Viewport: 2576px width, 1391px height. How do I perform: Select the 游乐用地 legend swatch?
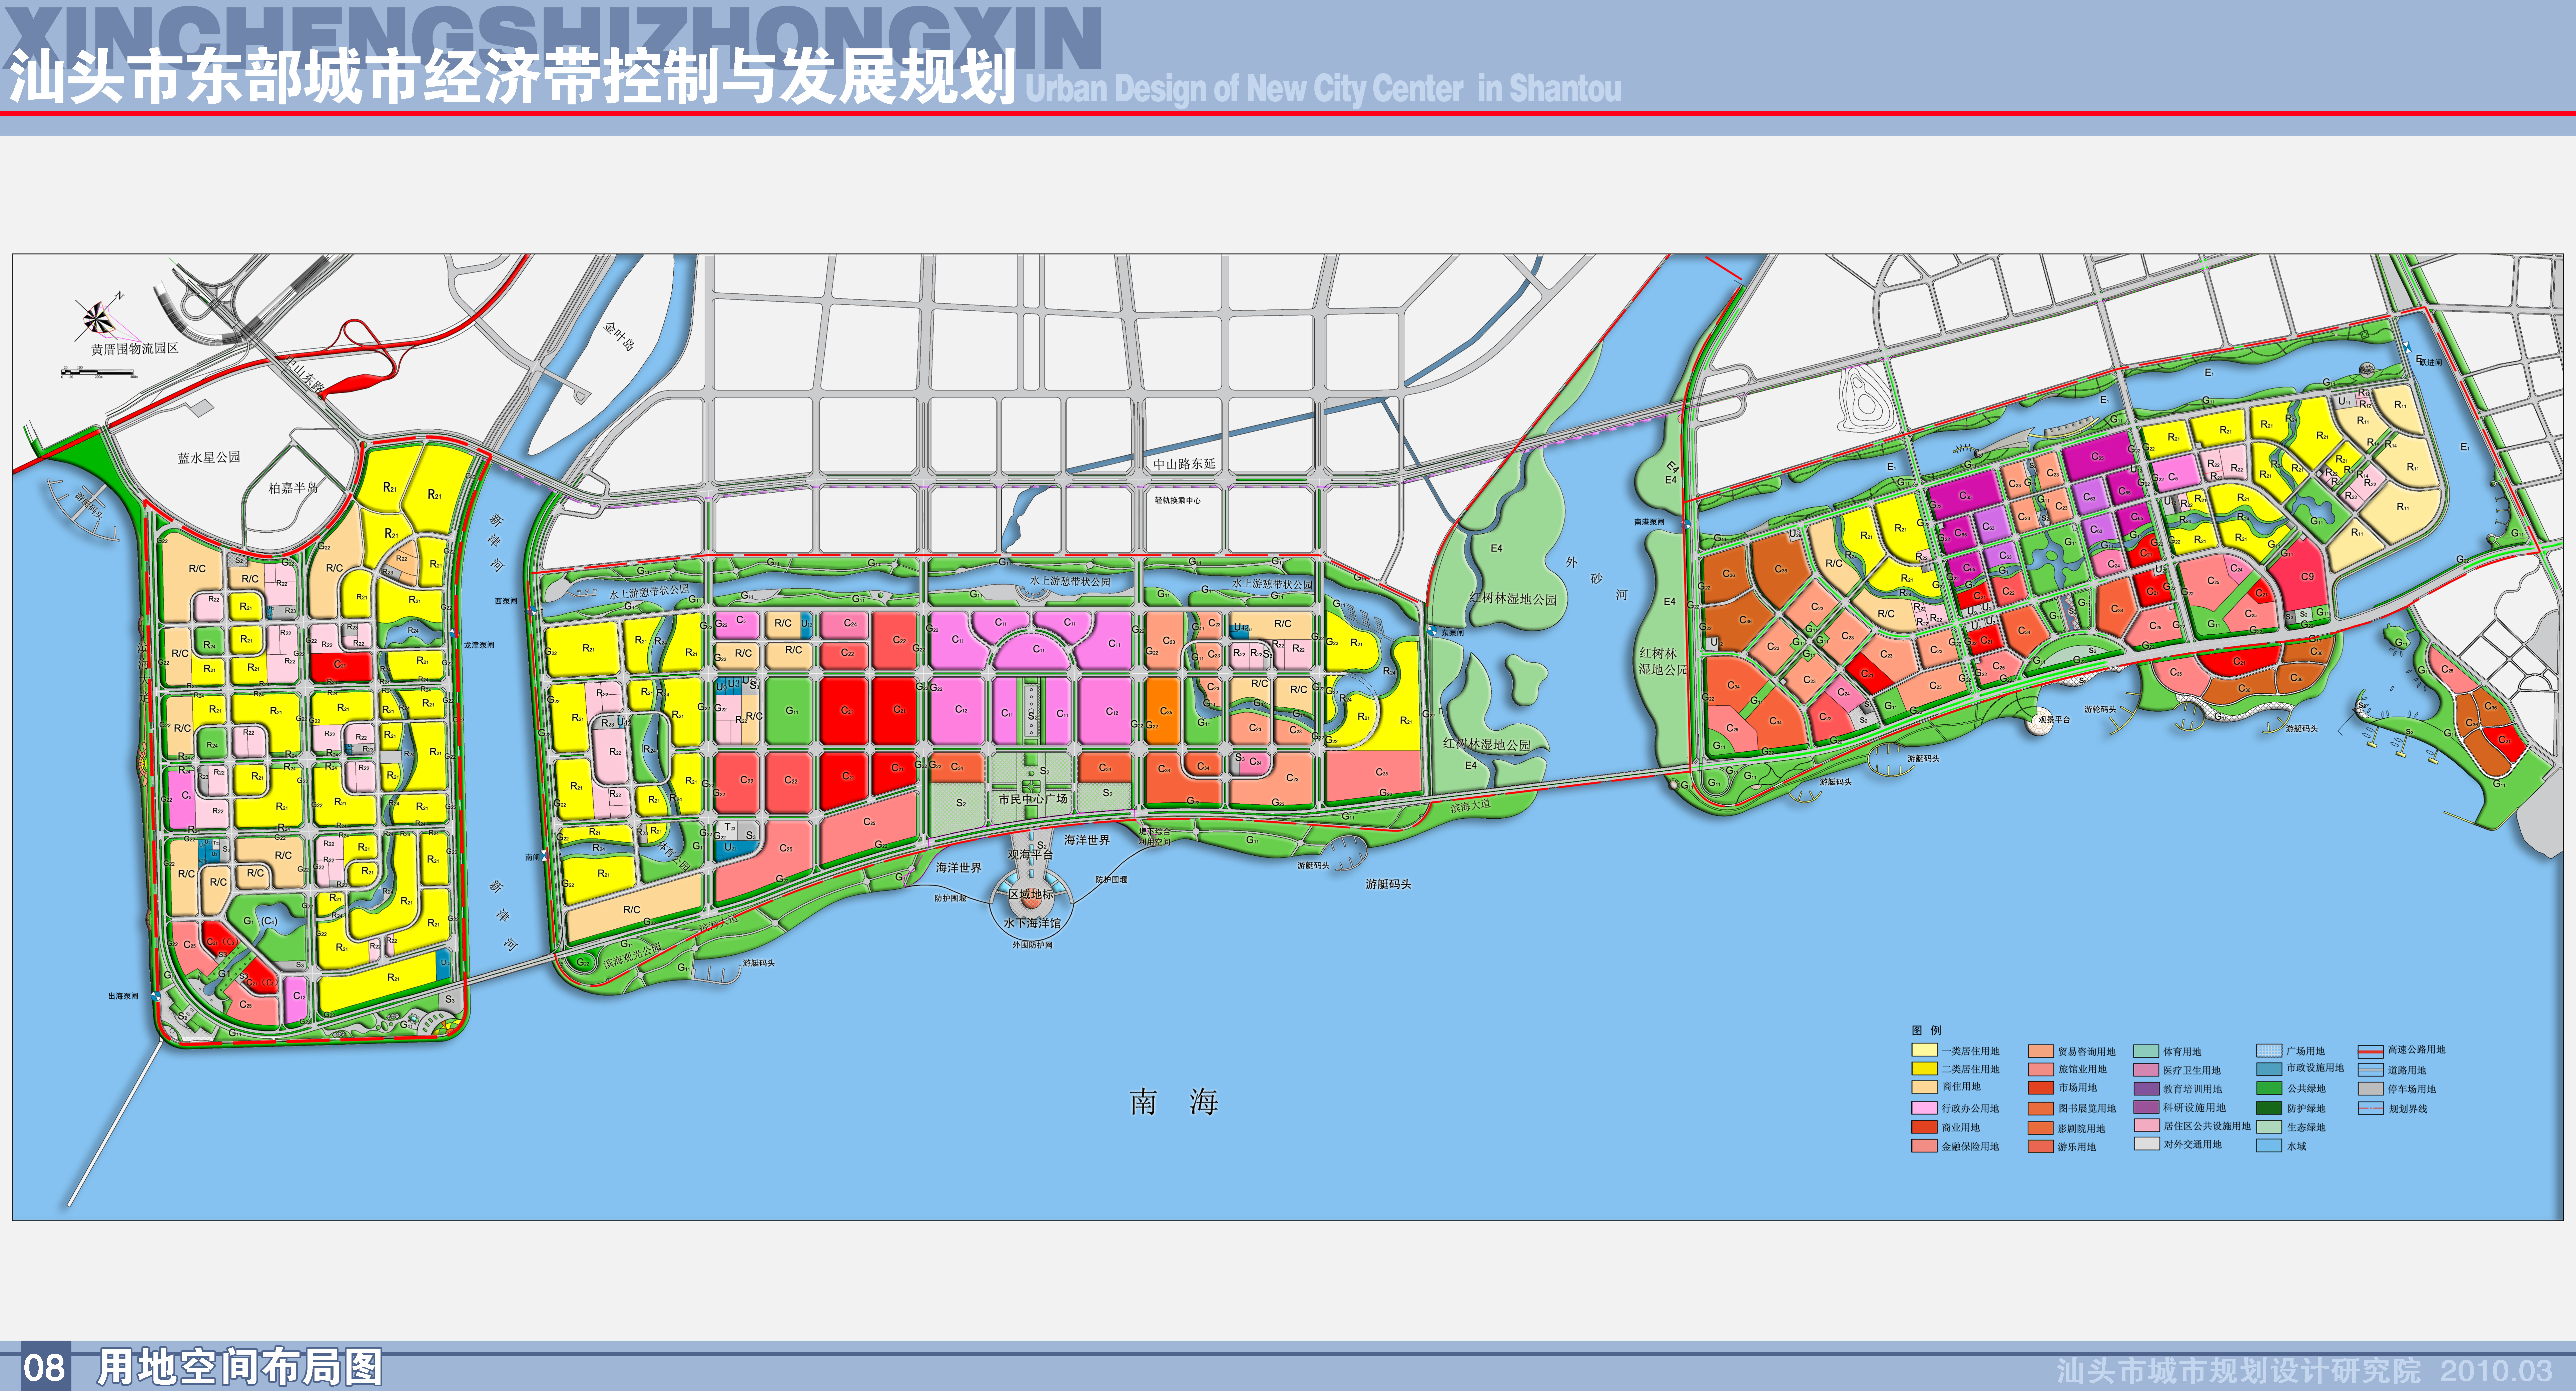click(x=2041, y=1146)
